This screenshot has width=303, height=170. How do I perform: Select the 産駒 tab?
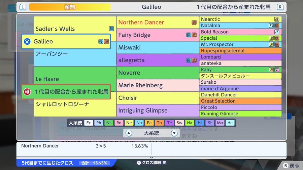70,7
